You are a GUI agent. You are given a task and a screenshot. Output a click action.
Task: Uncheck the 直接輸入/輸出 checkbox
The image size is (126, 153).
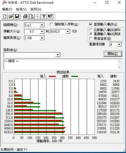(91, 24)
